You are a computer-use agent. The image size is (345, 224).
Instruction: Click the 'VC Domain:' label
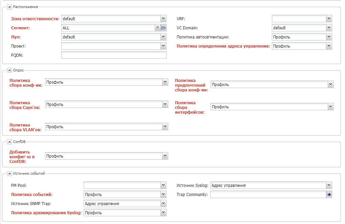click(x=187, y=28)
